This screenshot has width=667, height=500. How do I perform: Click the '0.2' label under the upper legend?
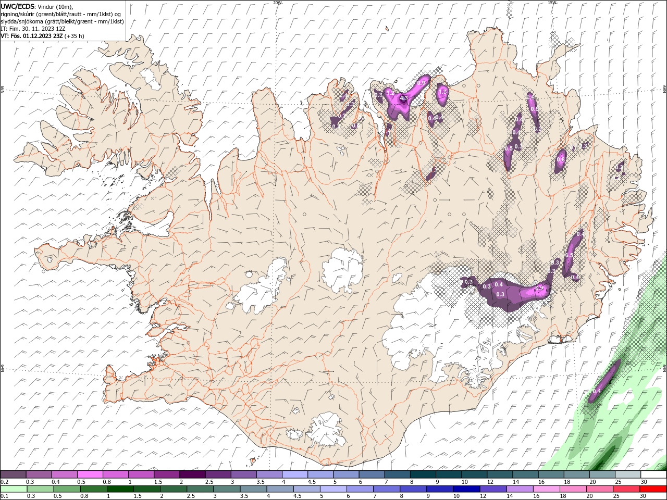4,482
